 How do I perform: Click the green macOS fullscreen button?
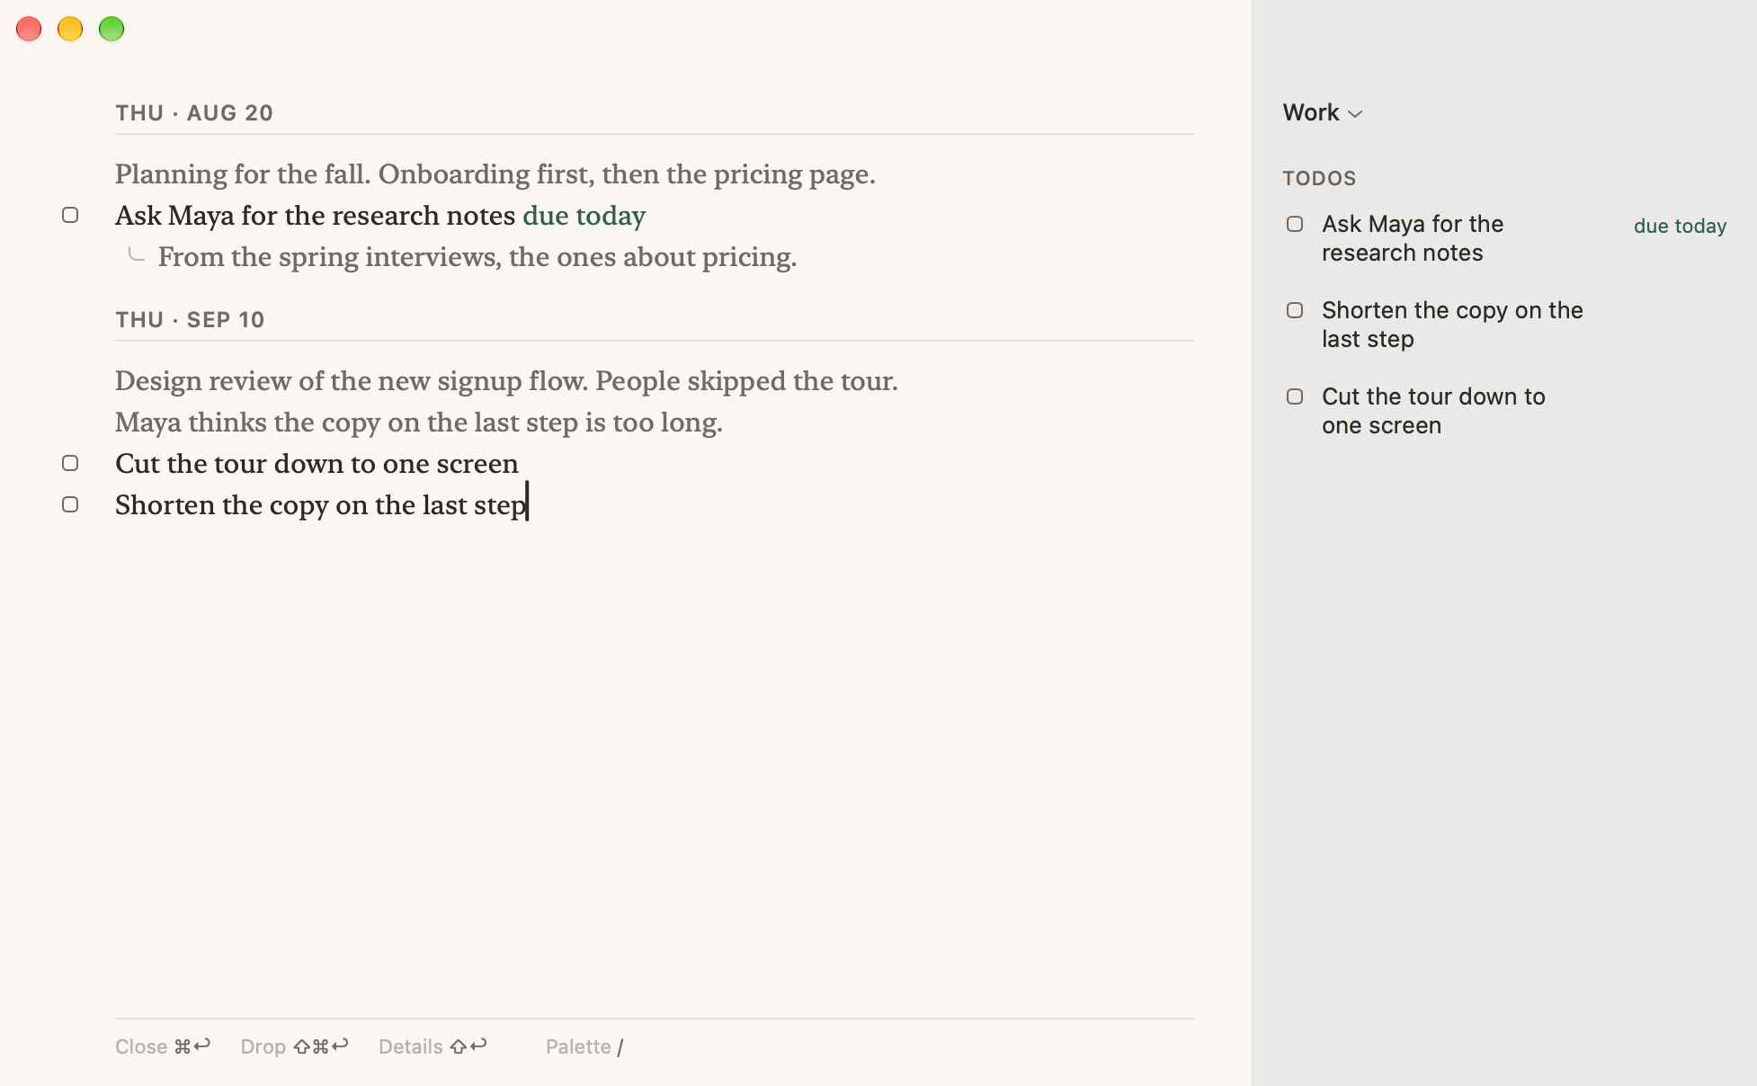[x=111, y=29]
